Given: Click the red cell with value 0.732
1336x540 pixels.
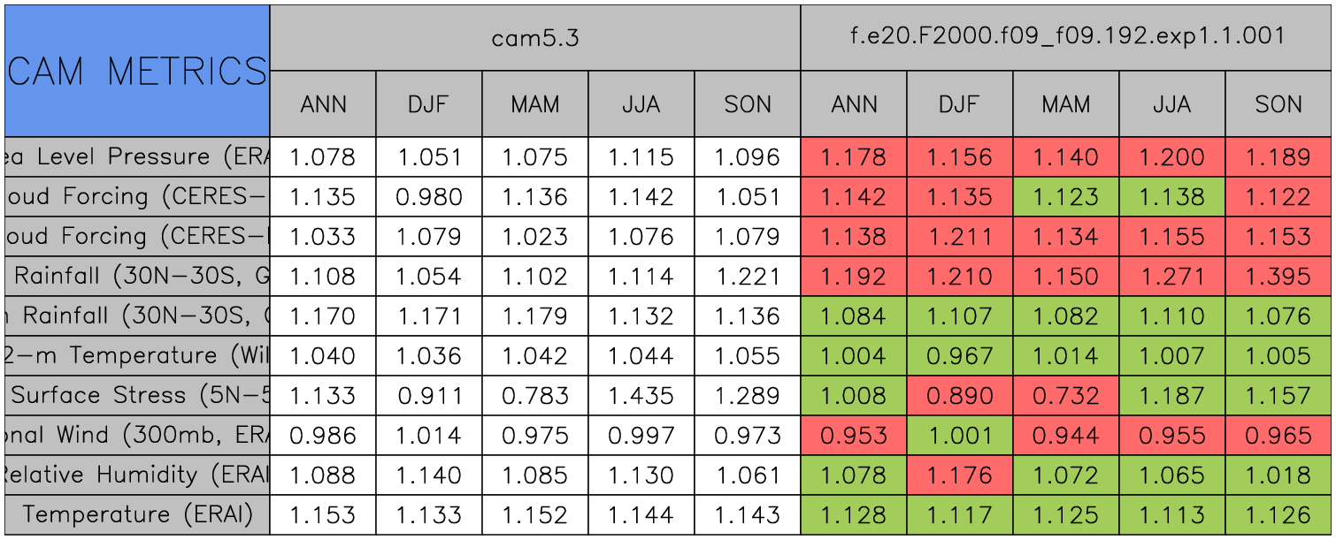Looking at the screenshot, I should [1065, 396].
